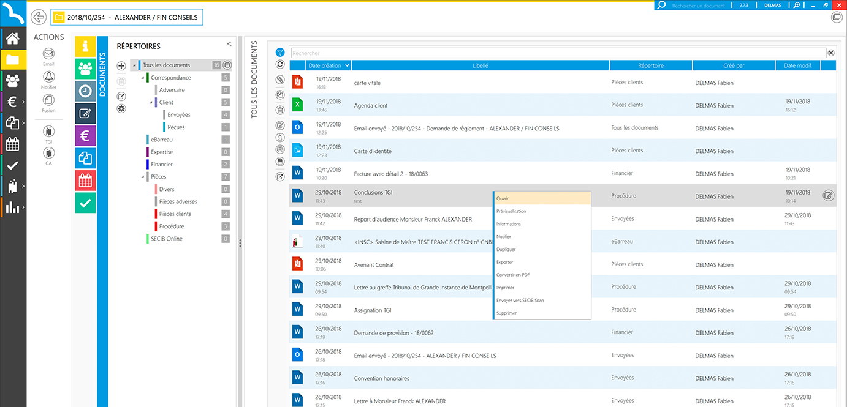
Task: Expand the euro menu arrow in dark sidebar
Action: pos(23,102)
